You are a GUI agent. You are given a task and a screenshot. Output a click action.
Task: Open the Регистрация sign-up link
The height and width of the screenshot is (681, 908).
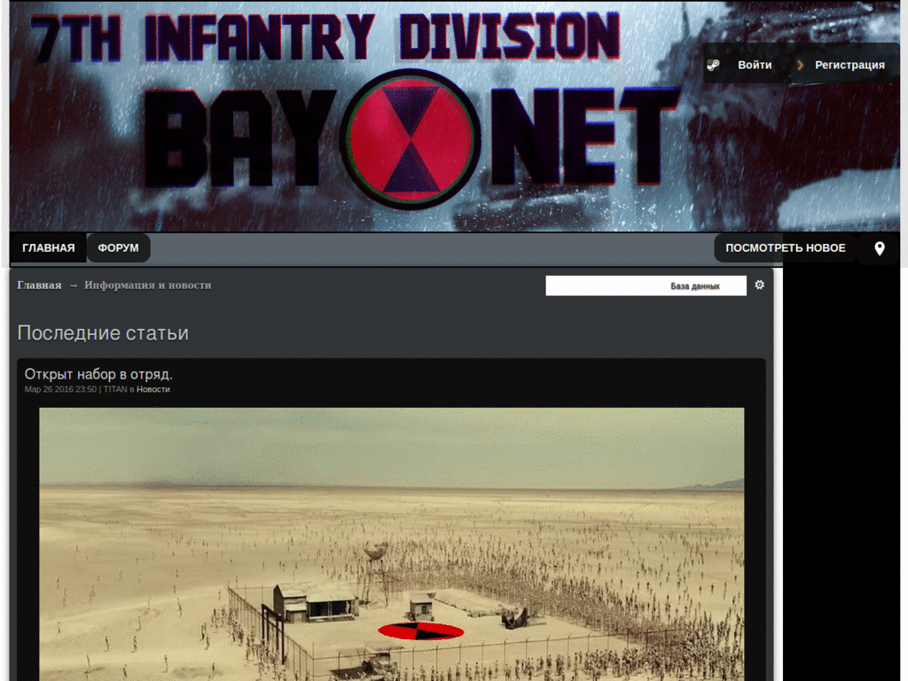tap(849, 65)
